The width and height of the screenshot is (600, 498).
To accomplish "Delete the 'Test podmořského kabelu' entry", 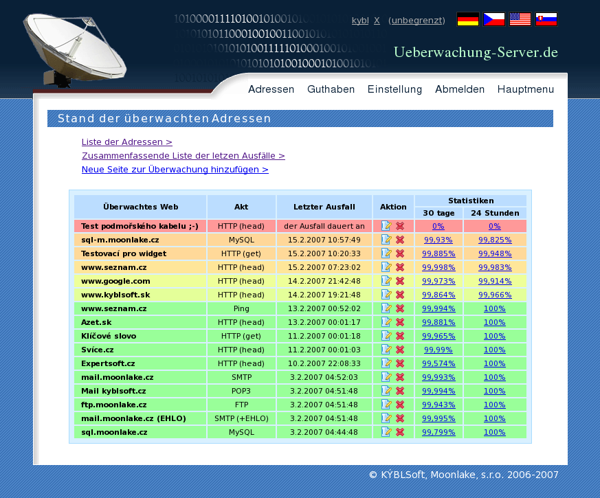I will pos(400,226).
